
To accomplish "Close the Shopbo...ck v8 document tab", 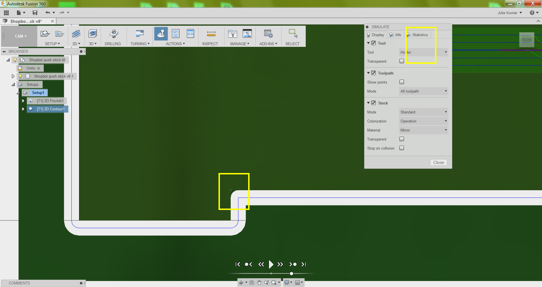I will (x=53, y=21).
